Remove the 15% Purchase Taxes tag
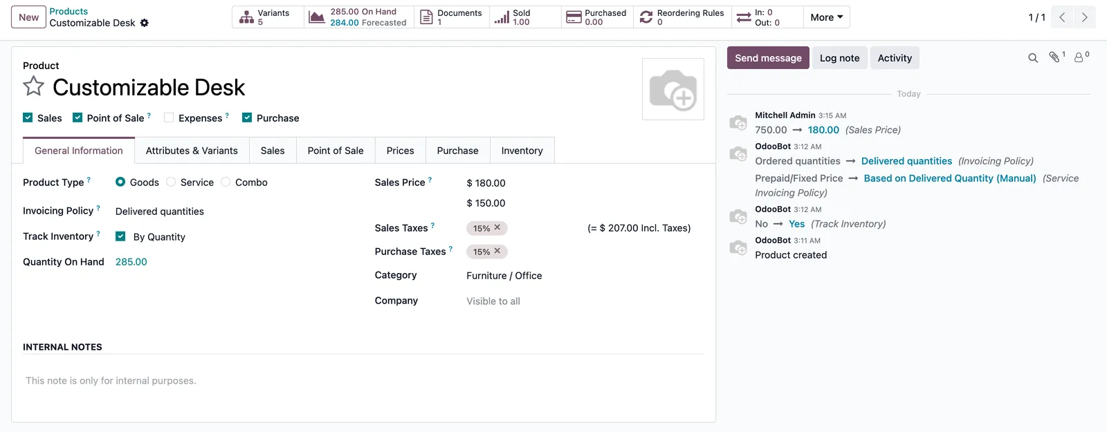This screenshot has height=432, width=1107. click(x=497, y=251)
